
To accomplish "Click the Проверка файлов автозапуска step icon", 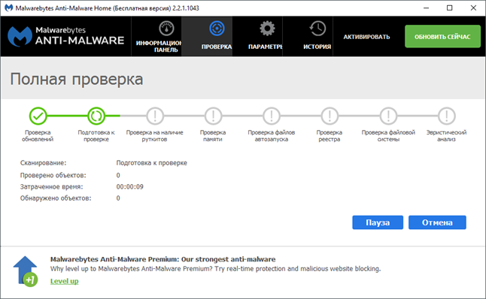I will [x=271, y=116].
